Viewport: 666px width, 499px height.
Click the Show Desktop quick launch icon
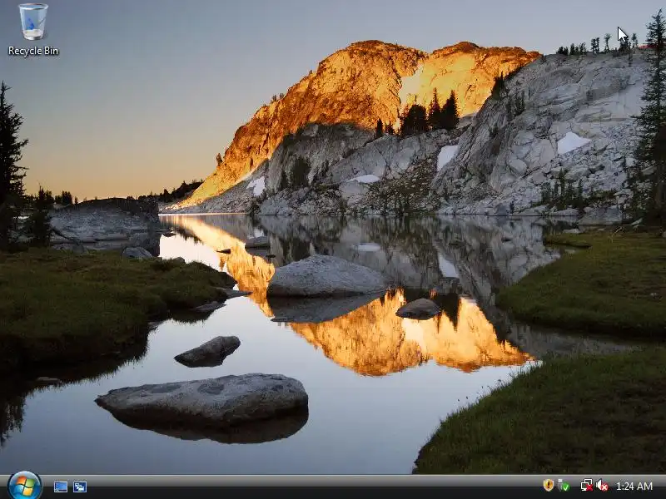(61, 487)
